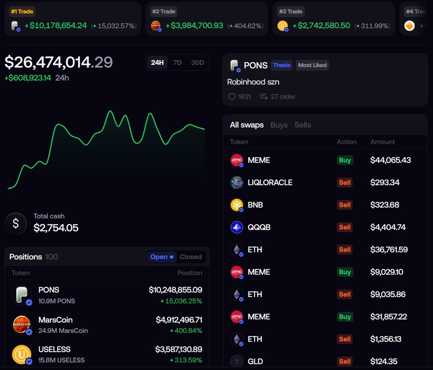This screenshot has height=370, width=433.
Task: Click the Sell badge on GLD row
Action: (345, 361)
